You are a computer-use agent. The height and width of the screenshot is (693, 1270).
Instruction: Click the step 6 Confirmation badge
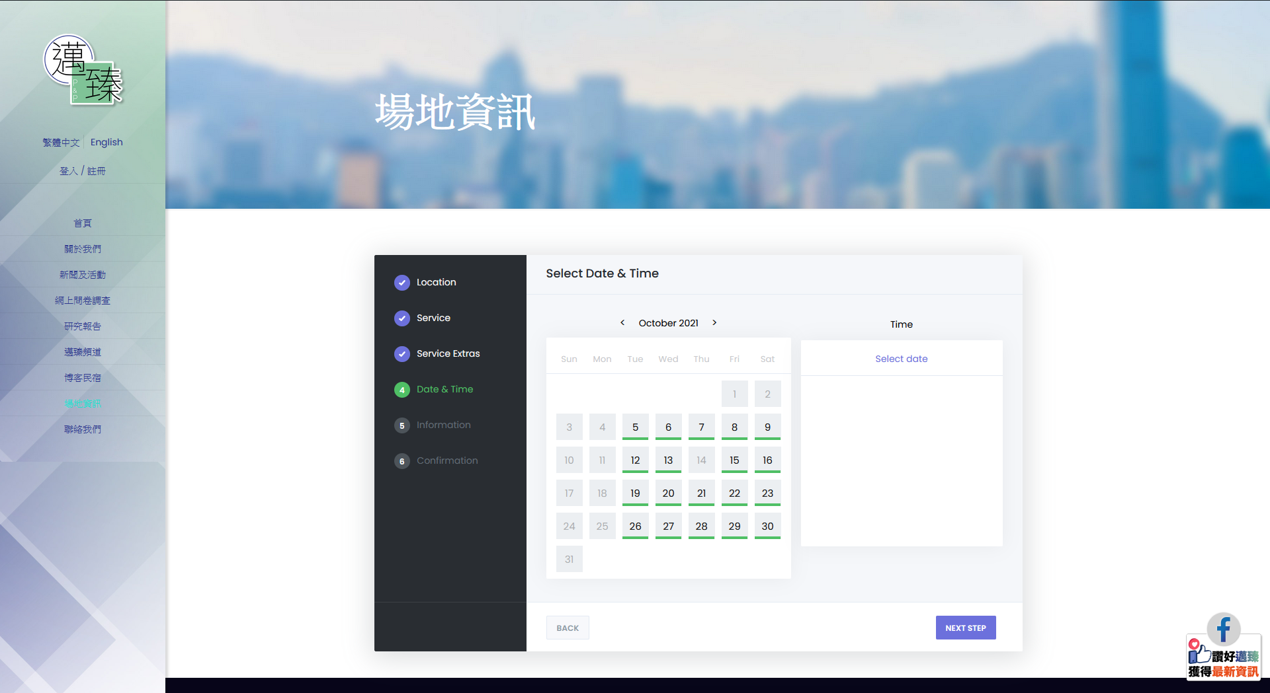[x=402, y=461]
